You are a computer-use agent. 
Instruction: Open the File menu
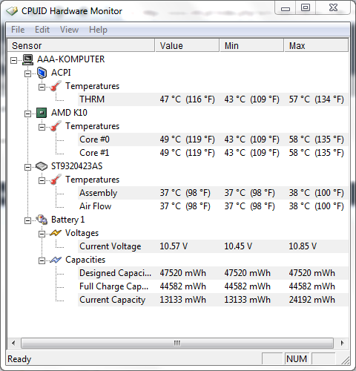[18, 30]
